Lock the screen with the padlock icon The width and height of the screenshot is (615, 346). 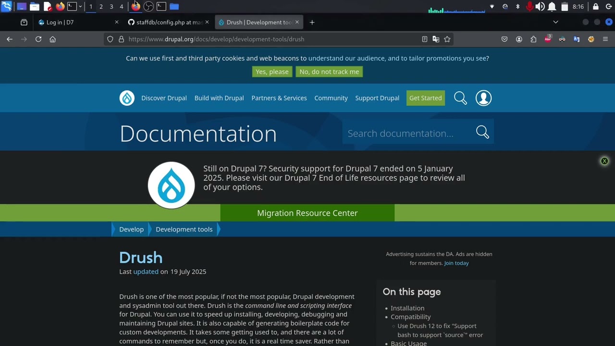pyautogui.click(x=596, y=6)
